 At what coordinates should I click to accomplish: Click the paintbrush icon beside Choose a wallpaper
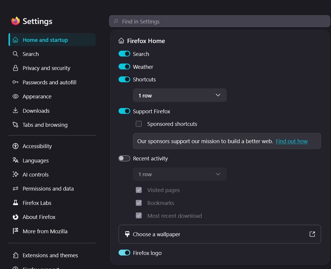coord(127,234)
